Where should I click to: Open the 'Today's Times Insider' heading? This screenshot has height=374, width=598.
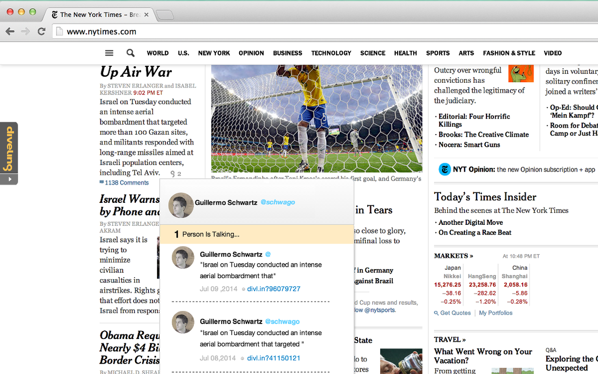click(x=485, y=197)
